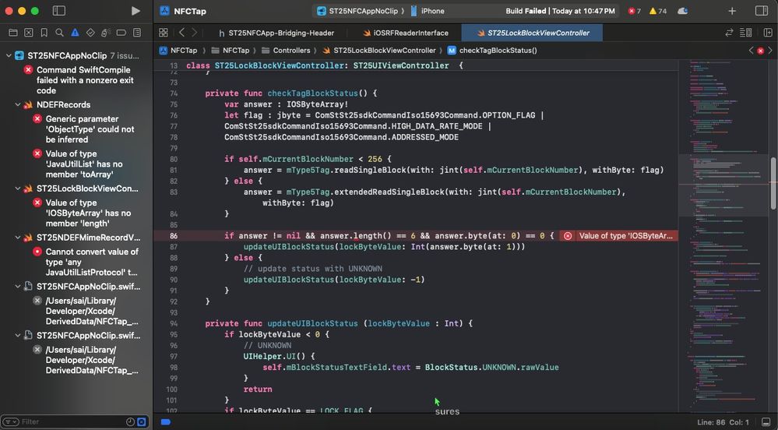The width and height of the screenshot is (778, 430).
Task: Open the related items grid menu
Action: coord(163,33)
